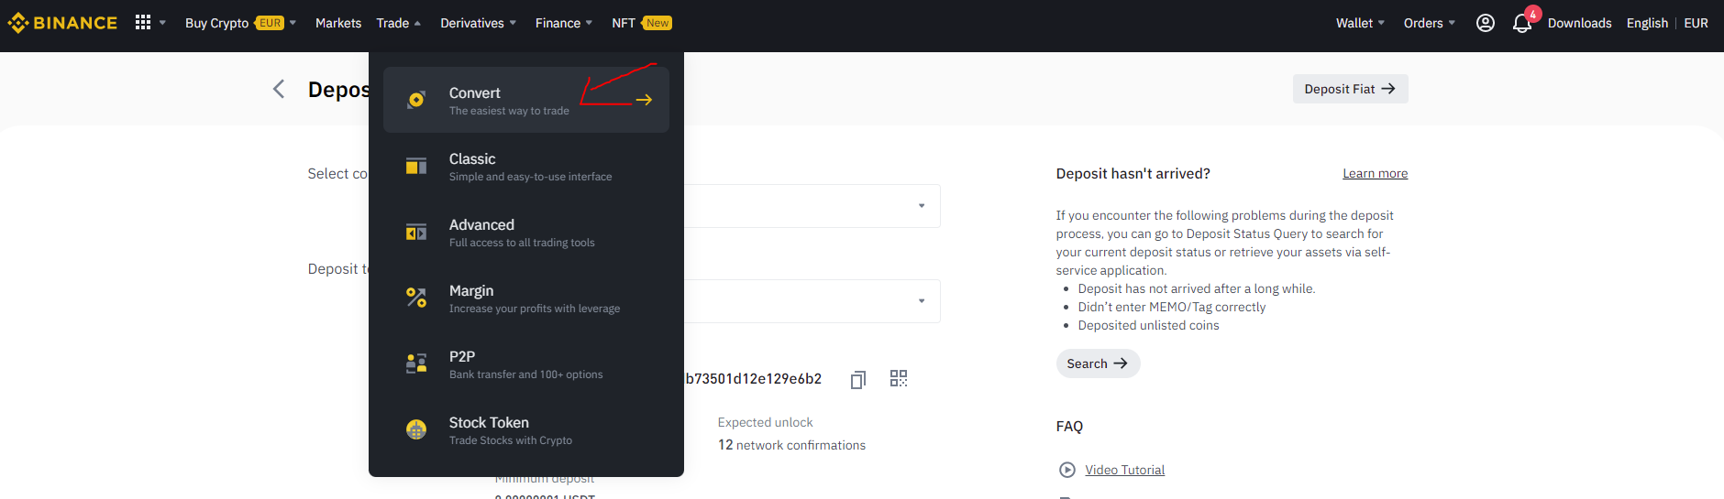1724x499 pixels.
Task: Expand the Wallet dropdown
Action: (x=1360, y=23)
